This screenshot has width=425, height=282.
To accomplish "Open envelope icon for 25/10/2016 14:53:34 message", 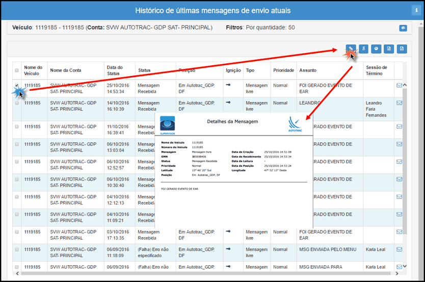I will (x=399, y=85).
